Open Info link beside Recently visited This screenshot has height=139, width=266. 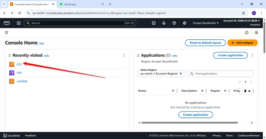point(47,56)
